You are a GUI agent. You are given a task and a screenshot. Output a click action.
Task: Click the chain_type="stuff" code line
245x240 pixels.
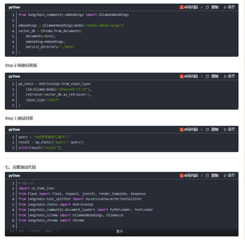pos(43,100)
